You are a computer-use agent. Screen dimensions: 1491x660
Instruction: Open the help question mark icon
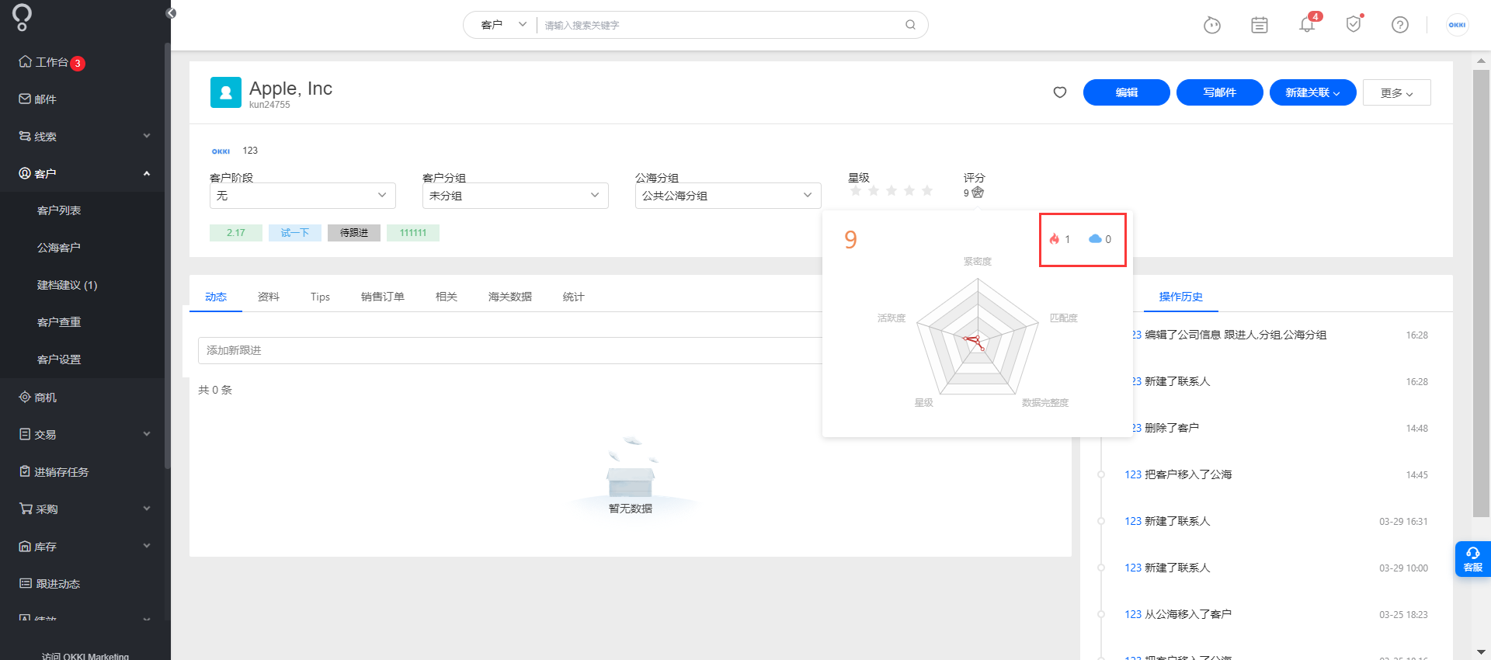[x=1400, y=25]
